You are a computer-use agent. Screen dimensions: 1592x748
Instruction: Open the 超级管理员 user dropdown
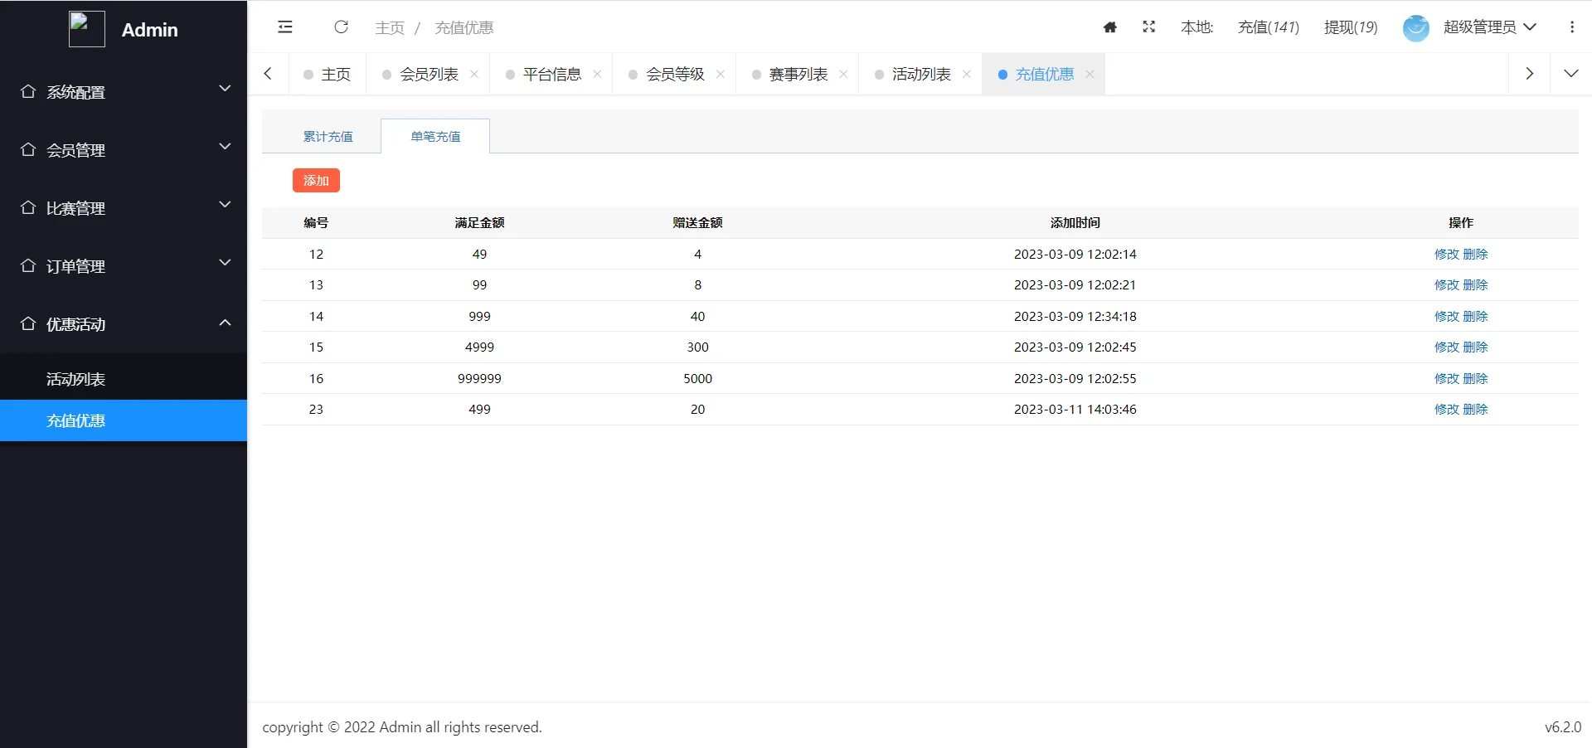point(1489,27)
